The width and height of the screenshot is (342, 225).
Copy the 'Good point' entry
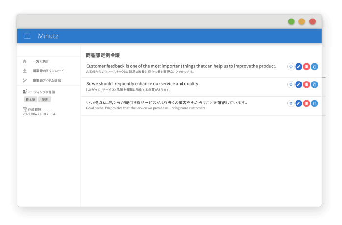click(314, 103)
